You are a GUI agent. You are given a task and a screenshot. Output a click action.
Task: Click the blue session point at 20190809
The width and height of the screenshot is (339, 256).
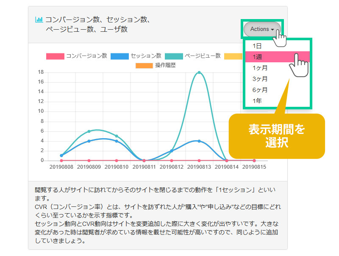point(89,141)
